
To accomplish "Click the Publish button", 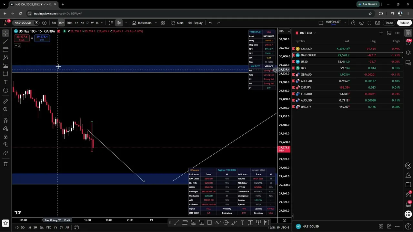I will [404, 23].
